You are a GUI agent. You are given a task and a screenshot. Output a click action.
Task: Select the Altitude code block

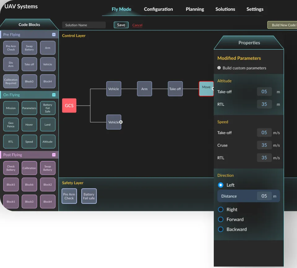(x=48, y=142)
